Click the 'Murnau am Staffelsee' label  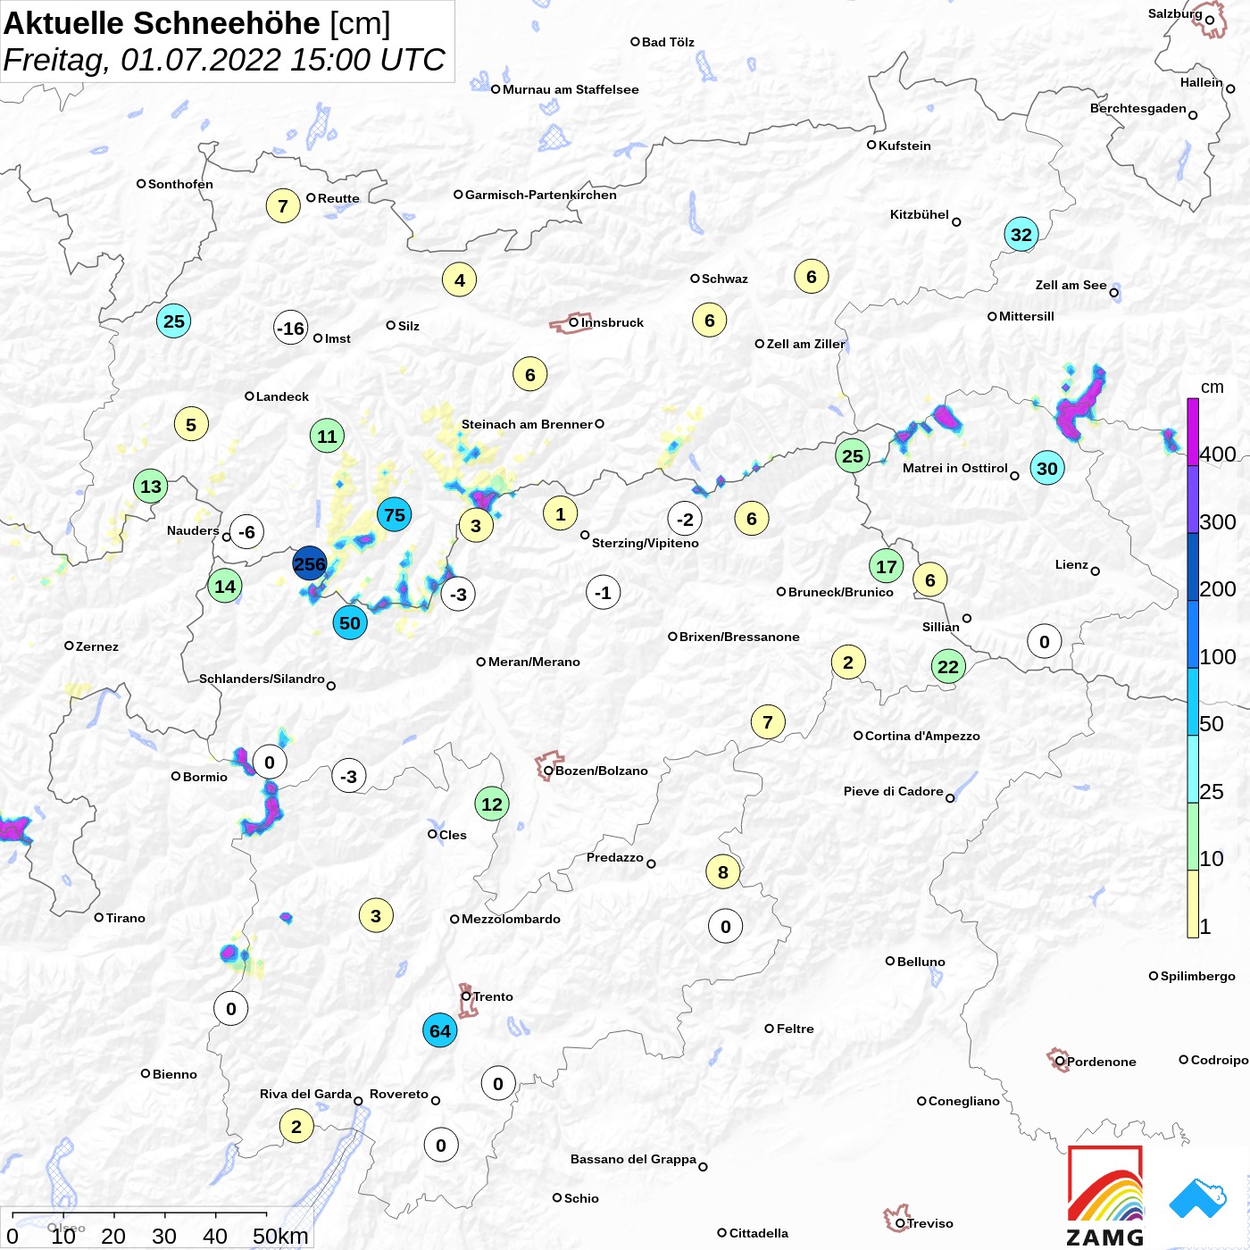[x=571, y=89]
